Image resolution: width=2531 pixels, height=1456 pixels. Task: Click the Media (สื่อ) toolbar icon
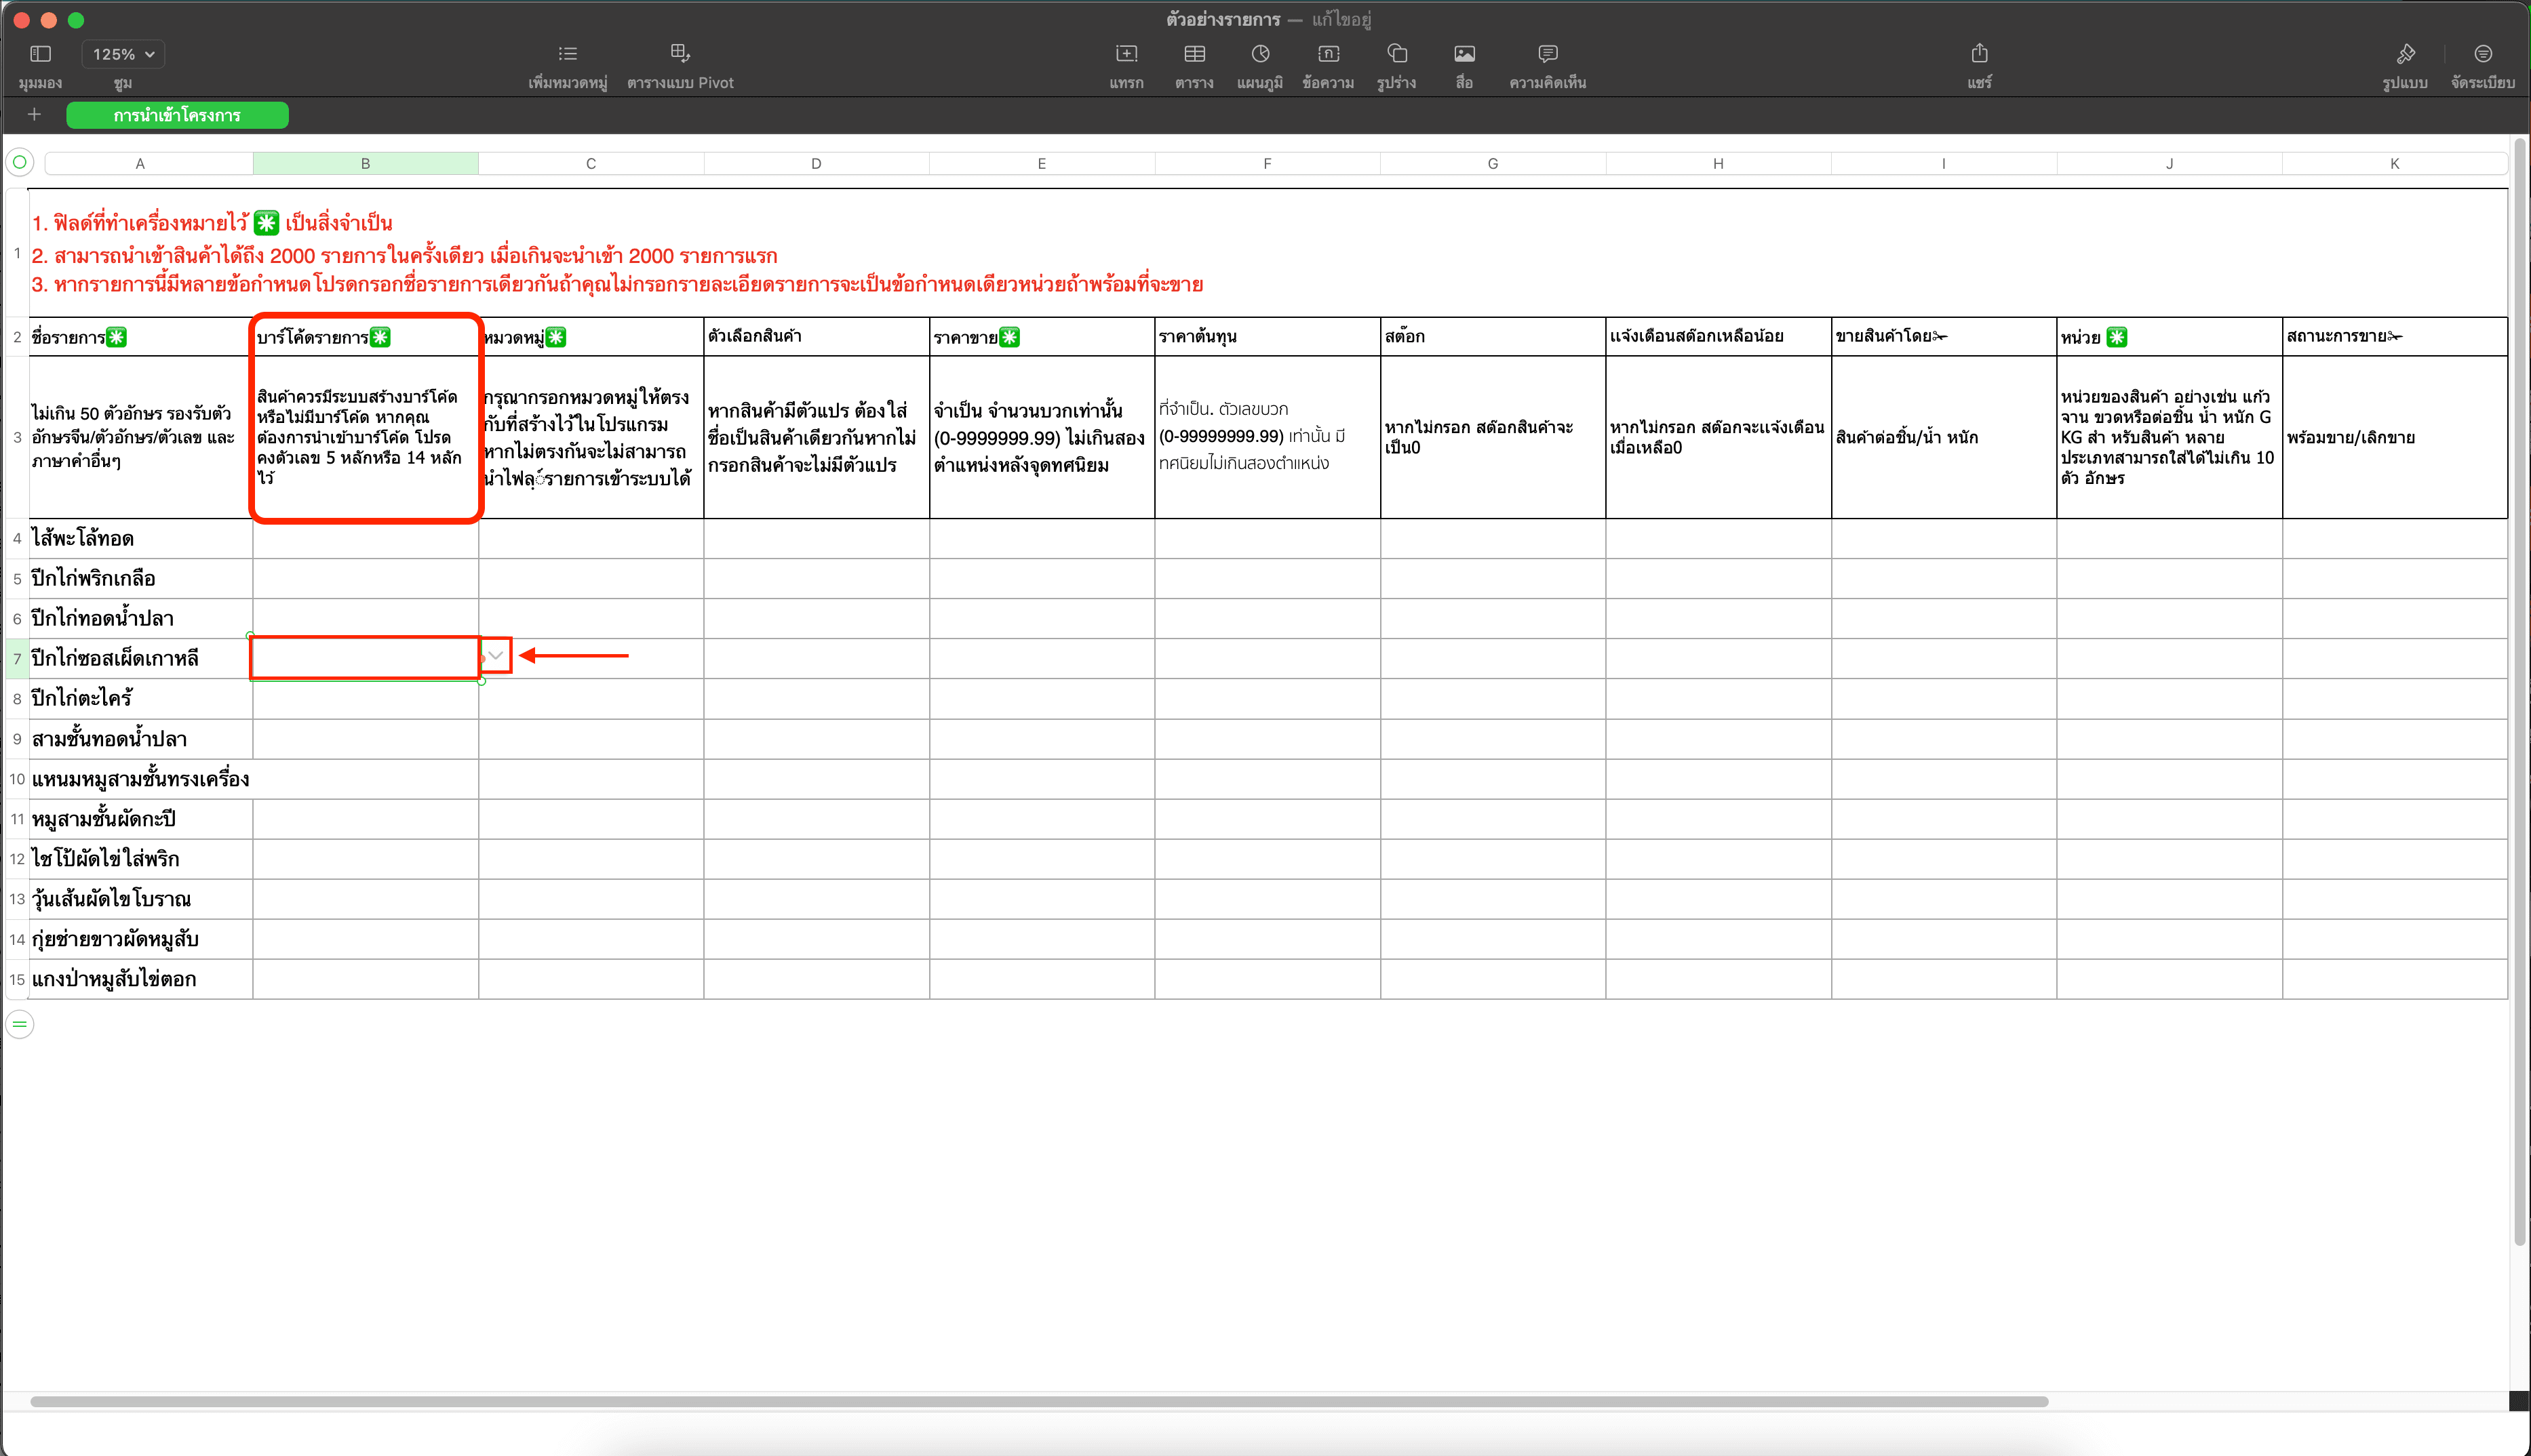(x=1464, y=54)
